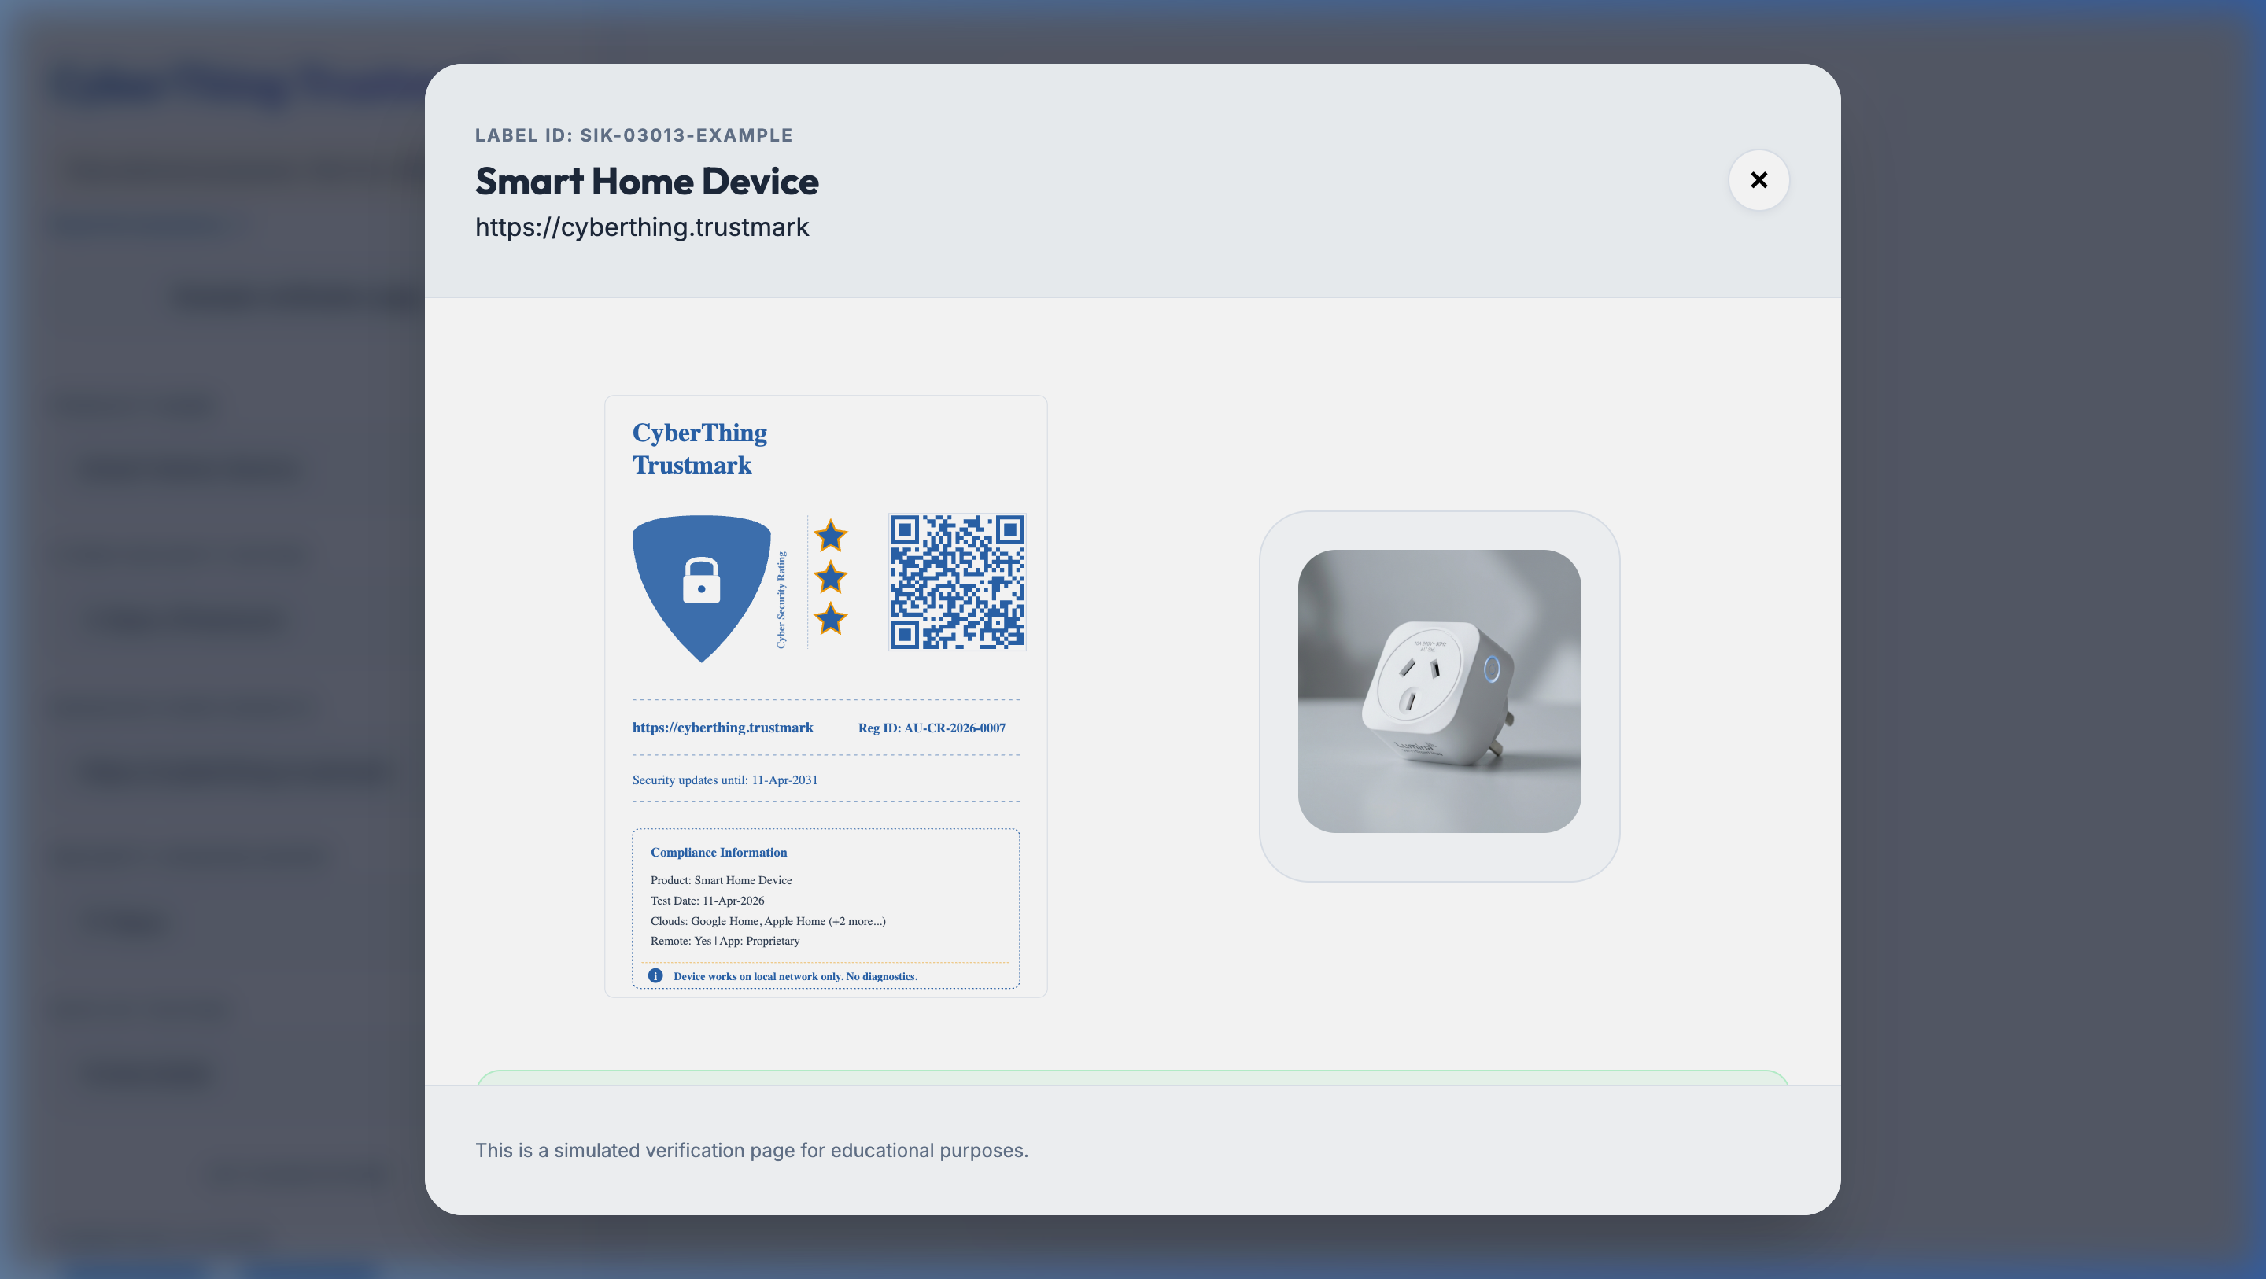The image size is (2266, 1279).
Task: Open the cyberthing.trustmark link on the label
Action: pos(722,728)
